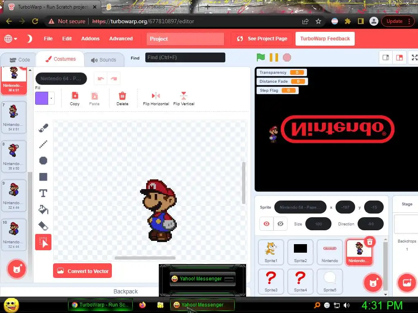Select costume 7 thumbnail

(x=13, y=117)
